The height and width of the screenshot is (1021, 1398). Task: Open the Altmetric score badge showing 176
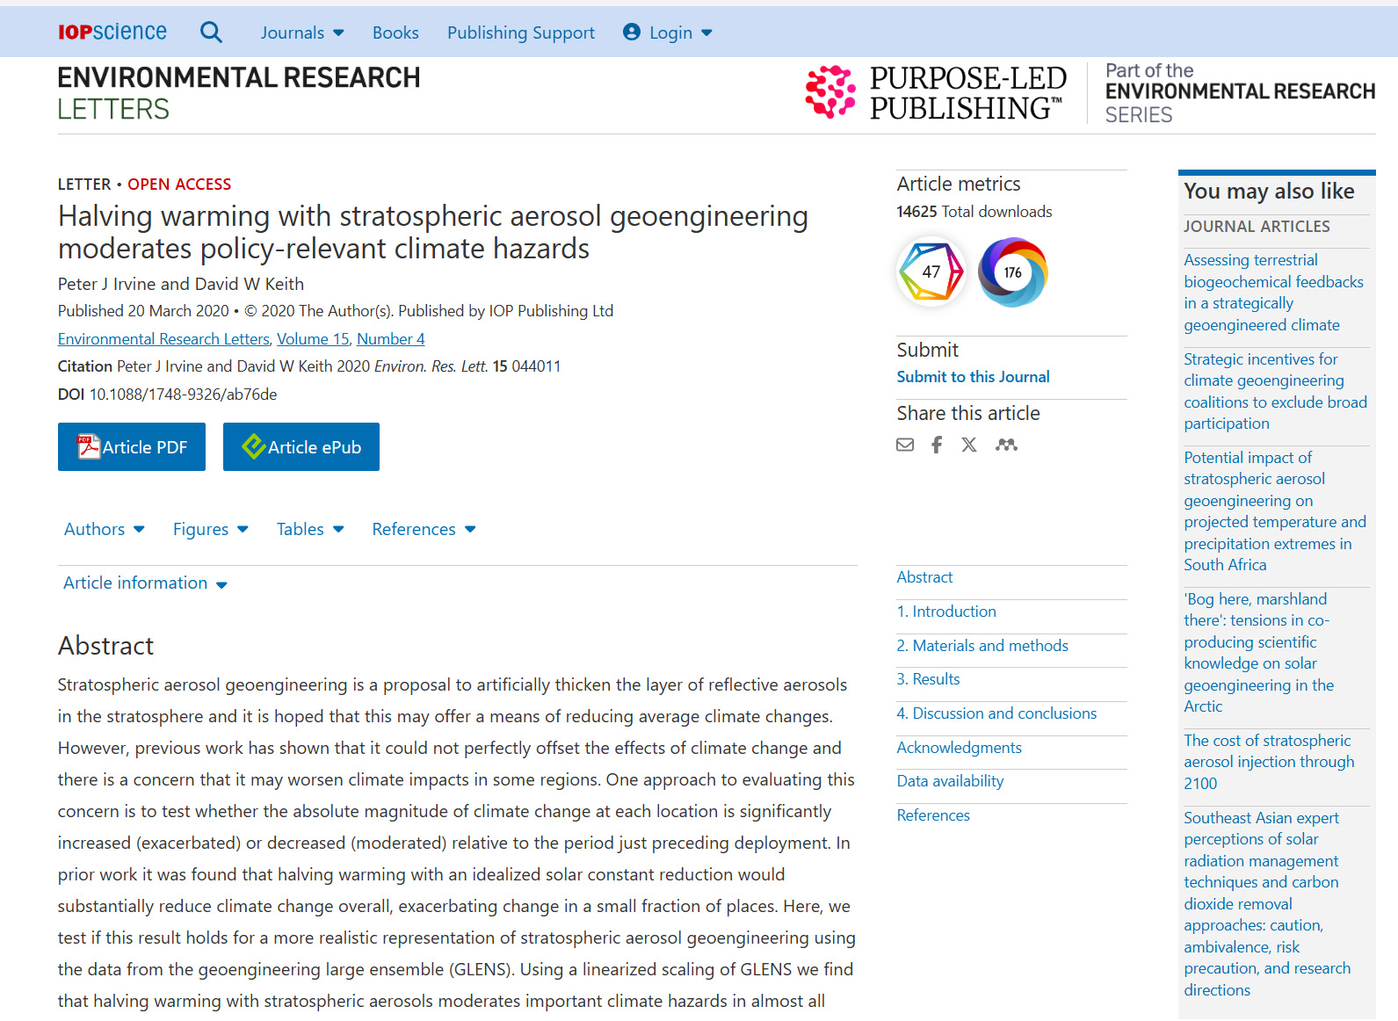click(1012, 272)
